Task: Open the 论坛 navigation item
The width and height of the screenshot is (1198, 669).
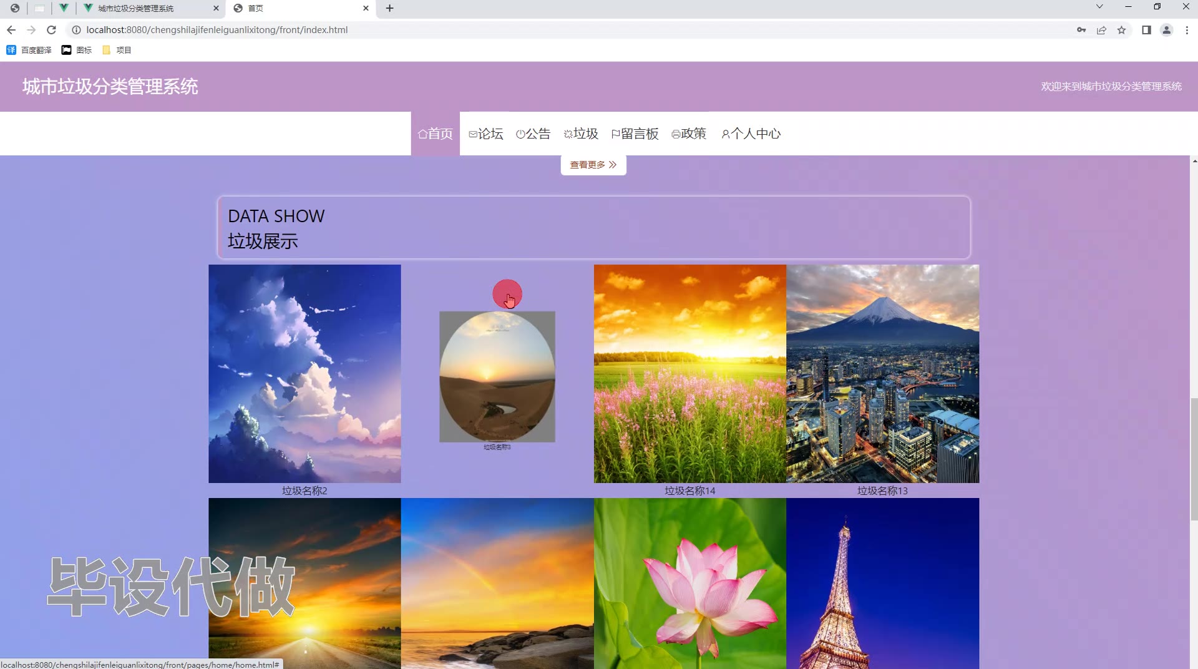Action: tap(485, 134)
